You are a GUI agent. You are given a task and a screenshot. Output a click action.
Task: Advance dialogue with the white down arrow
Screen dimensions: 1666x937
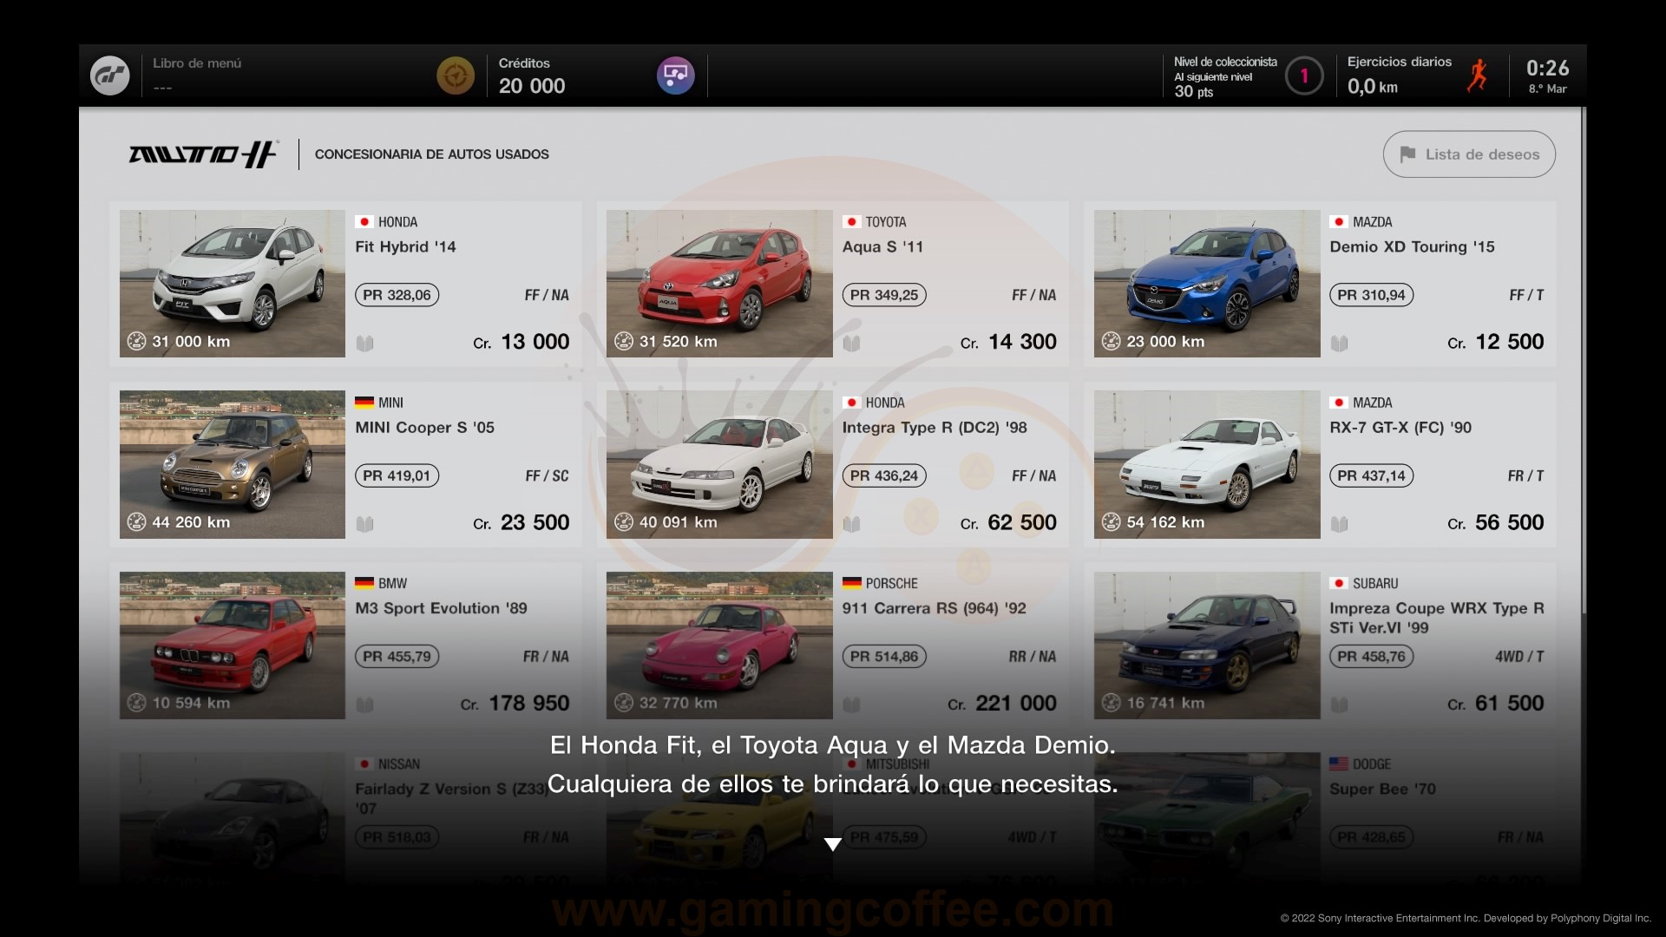[833, 844]
